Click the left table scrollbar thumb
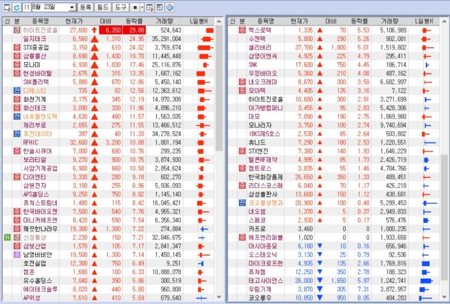This screenshot has width=450, height=304. 219,88
